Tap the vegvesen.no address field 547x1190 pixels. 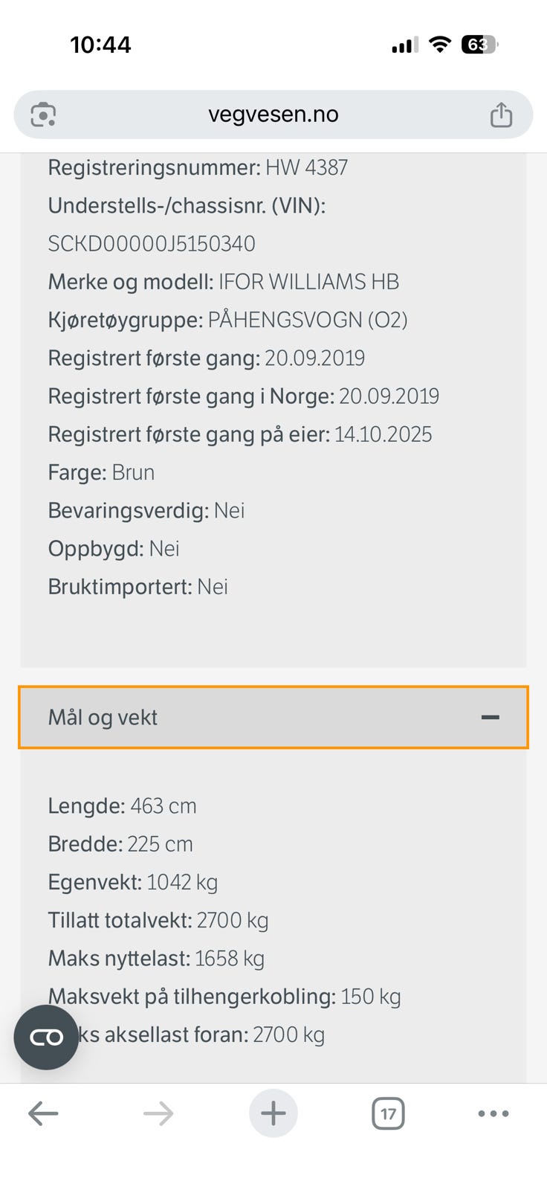(273, 115)
